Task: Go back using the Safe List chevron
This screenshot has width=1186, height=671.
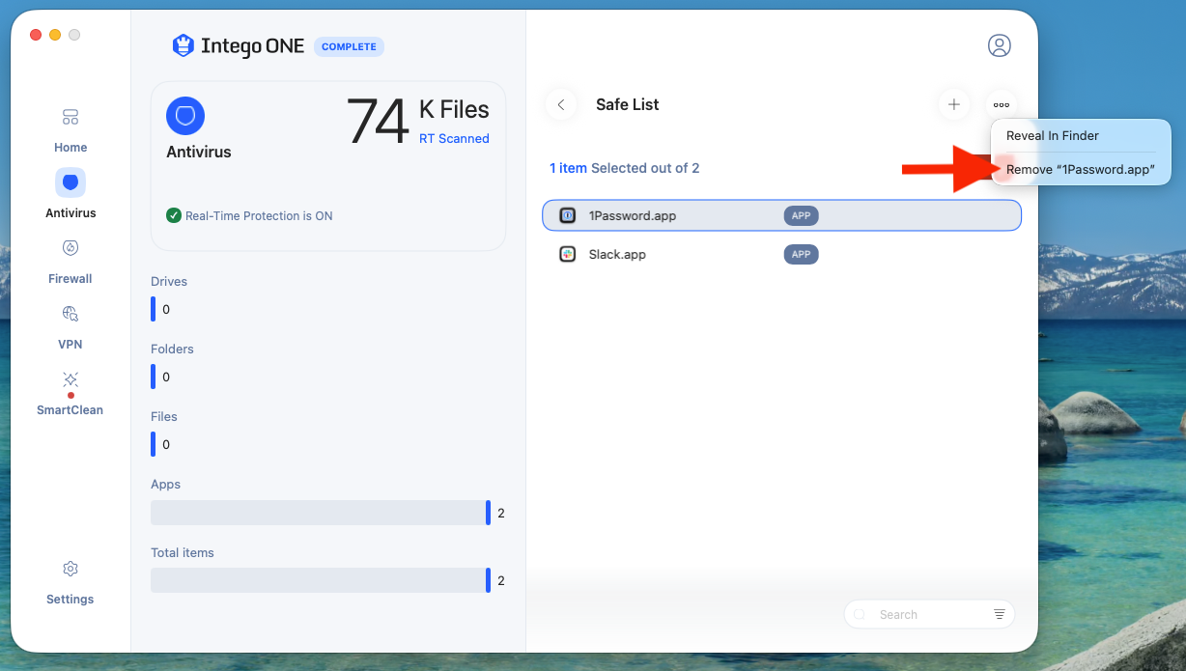Action: (x=561, y=104)
